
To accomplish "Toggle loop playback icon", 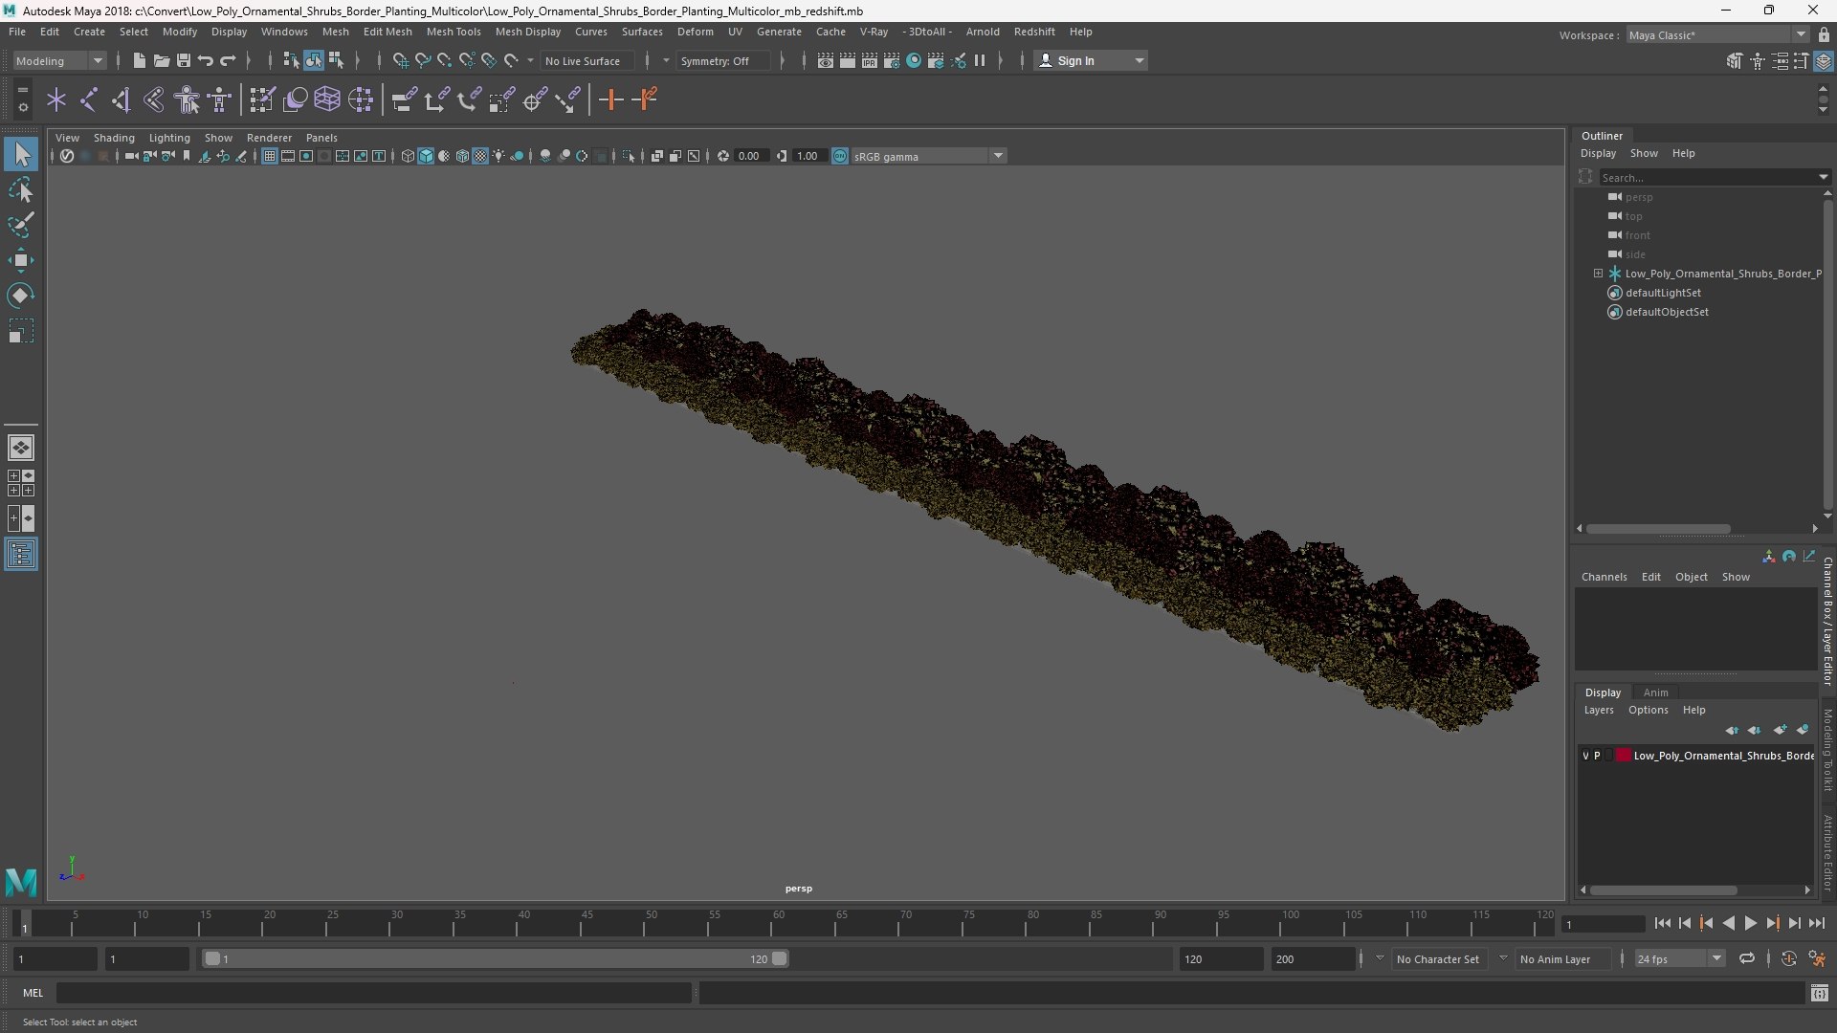I will pos(1746,958).
